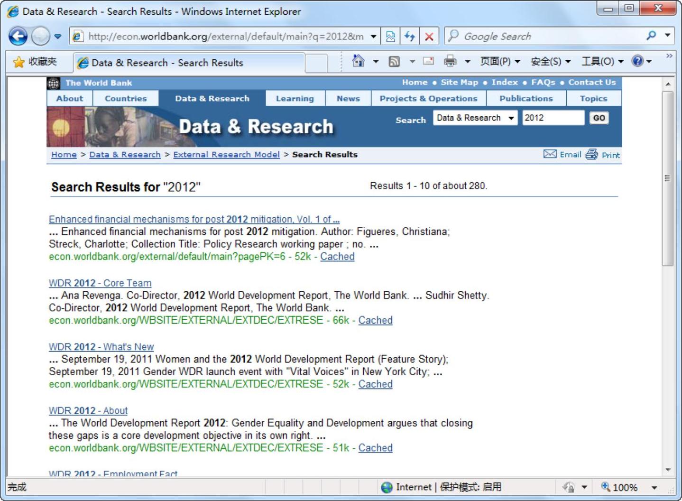Click the Email envelope icon
Image resolution: width=682 pixels, height=501 pixels.
(550, 154)
